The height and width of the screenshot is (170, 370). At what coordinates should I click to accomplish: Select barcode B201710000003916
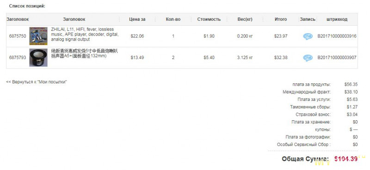[x=337, y=36]
